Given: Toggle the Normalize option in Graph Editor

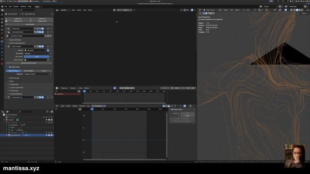Looking at the screenshot, I should (99, 106).
